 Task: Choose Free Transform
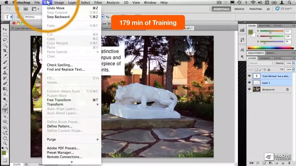(x=72, y=100)
